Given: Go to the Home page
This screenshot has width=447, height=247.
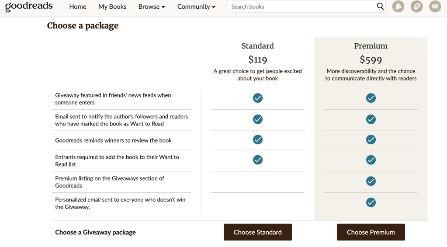Looking at the screenshot, I should click(78, 7).
